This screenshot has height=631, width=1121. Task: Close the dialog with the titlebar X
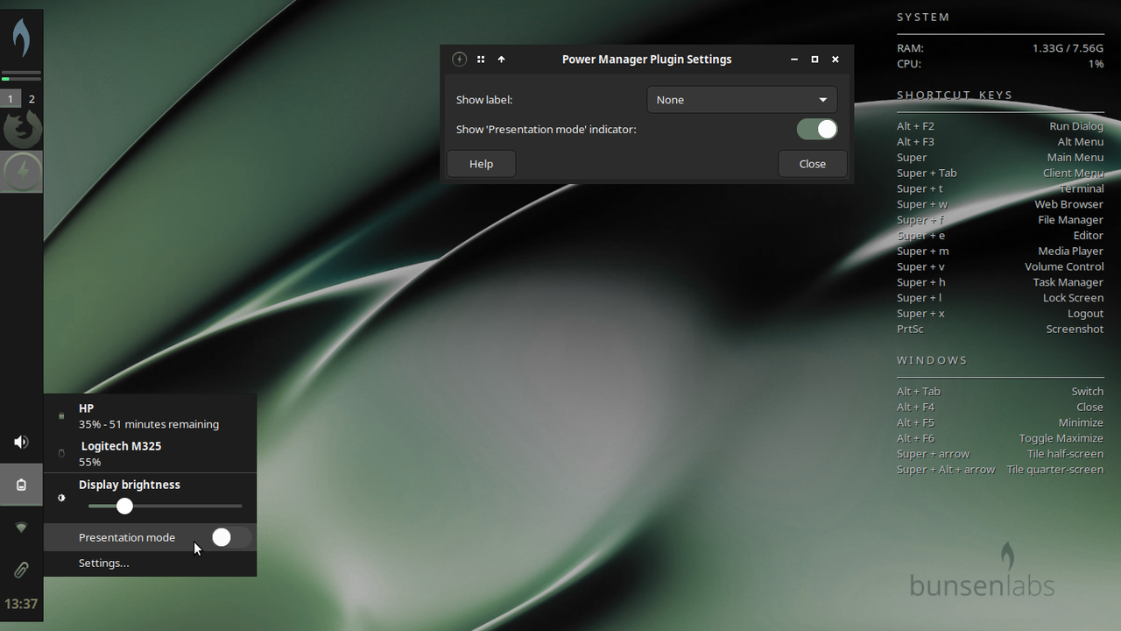835,60
